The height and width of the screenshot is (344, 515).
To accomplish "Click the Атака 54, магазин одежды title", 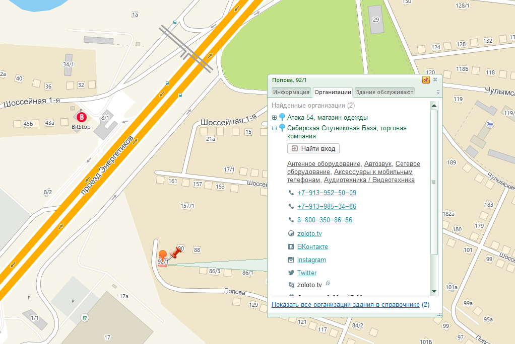I will pos(327,117).
